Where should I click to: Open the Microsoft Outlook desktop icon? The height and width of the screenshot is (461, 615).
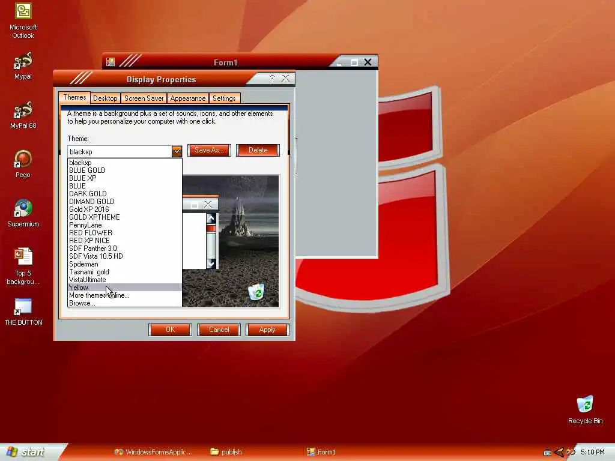(x=23, y=20)
